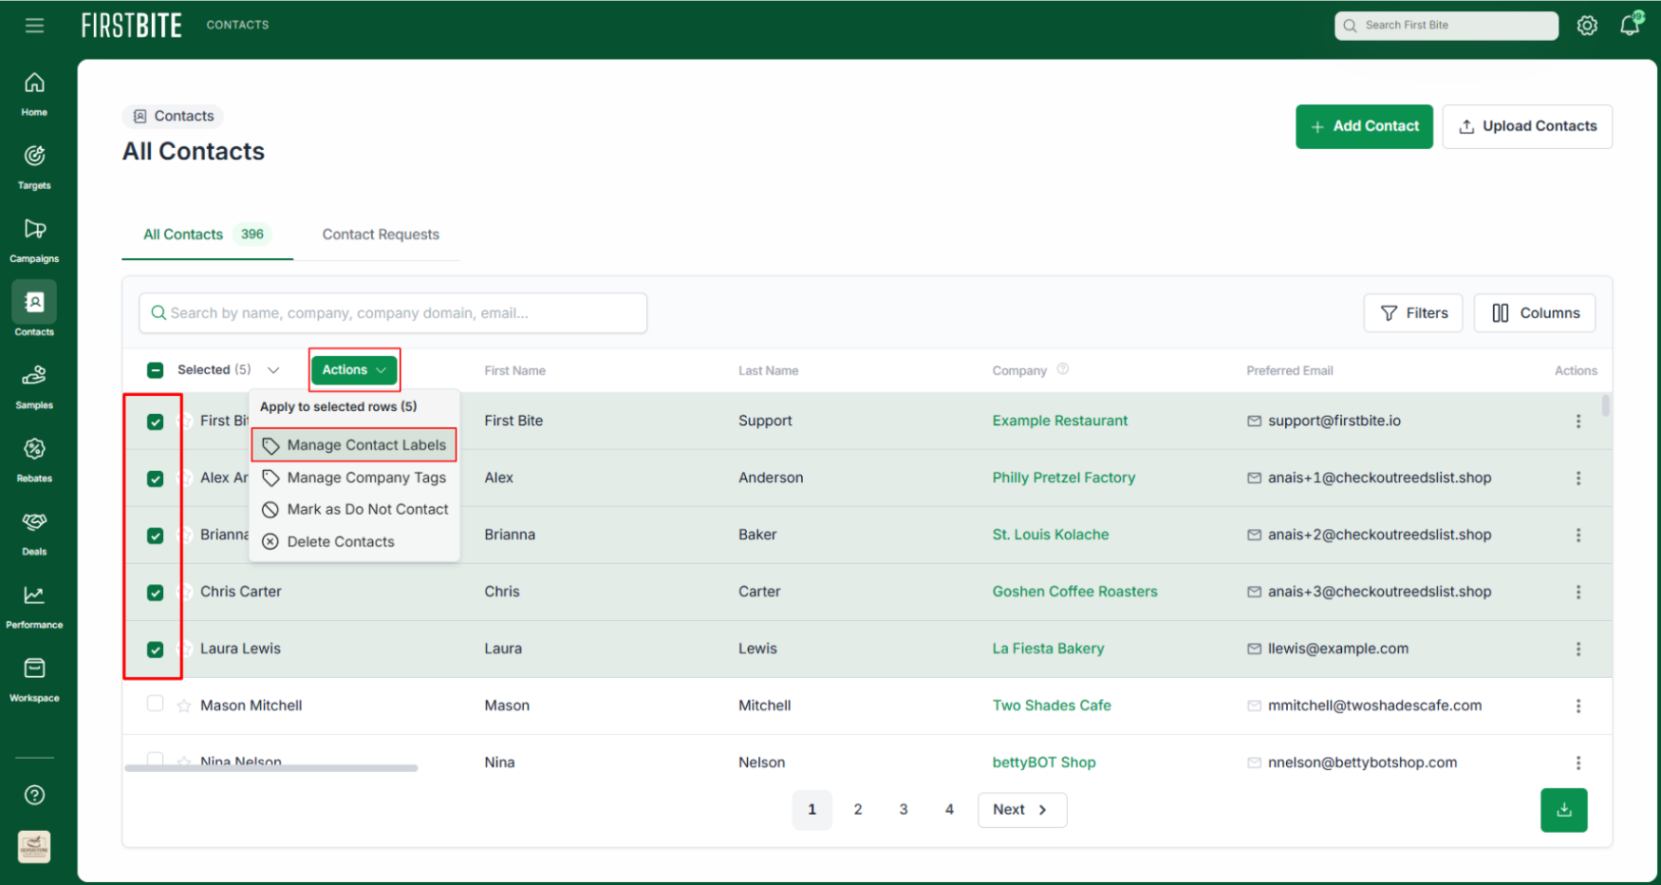Click the Add Contact button
The image size is (1661, 885).
[x=1364, y=126]
